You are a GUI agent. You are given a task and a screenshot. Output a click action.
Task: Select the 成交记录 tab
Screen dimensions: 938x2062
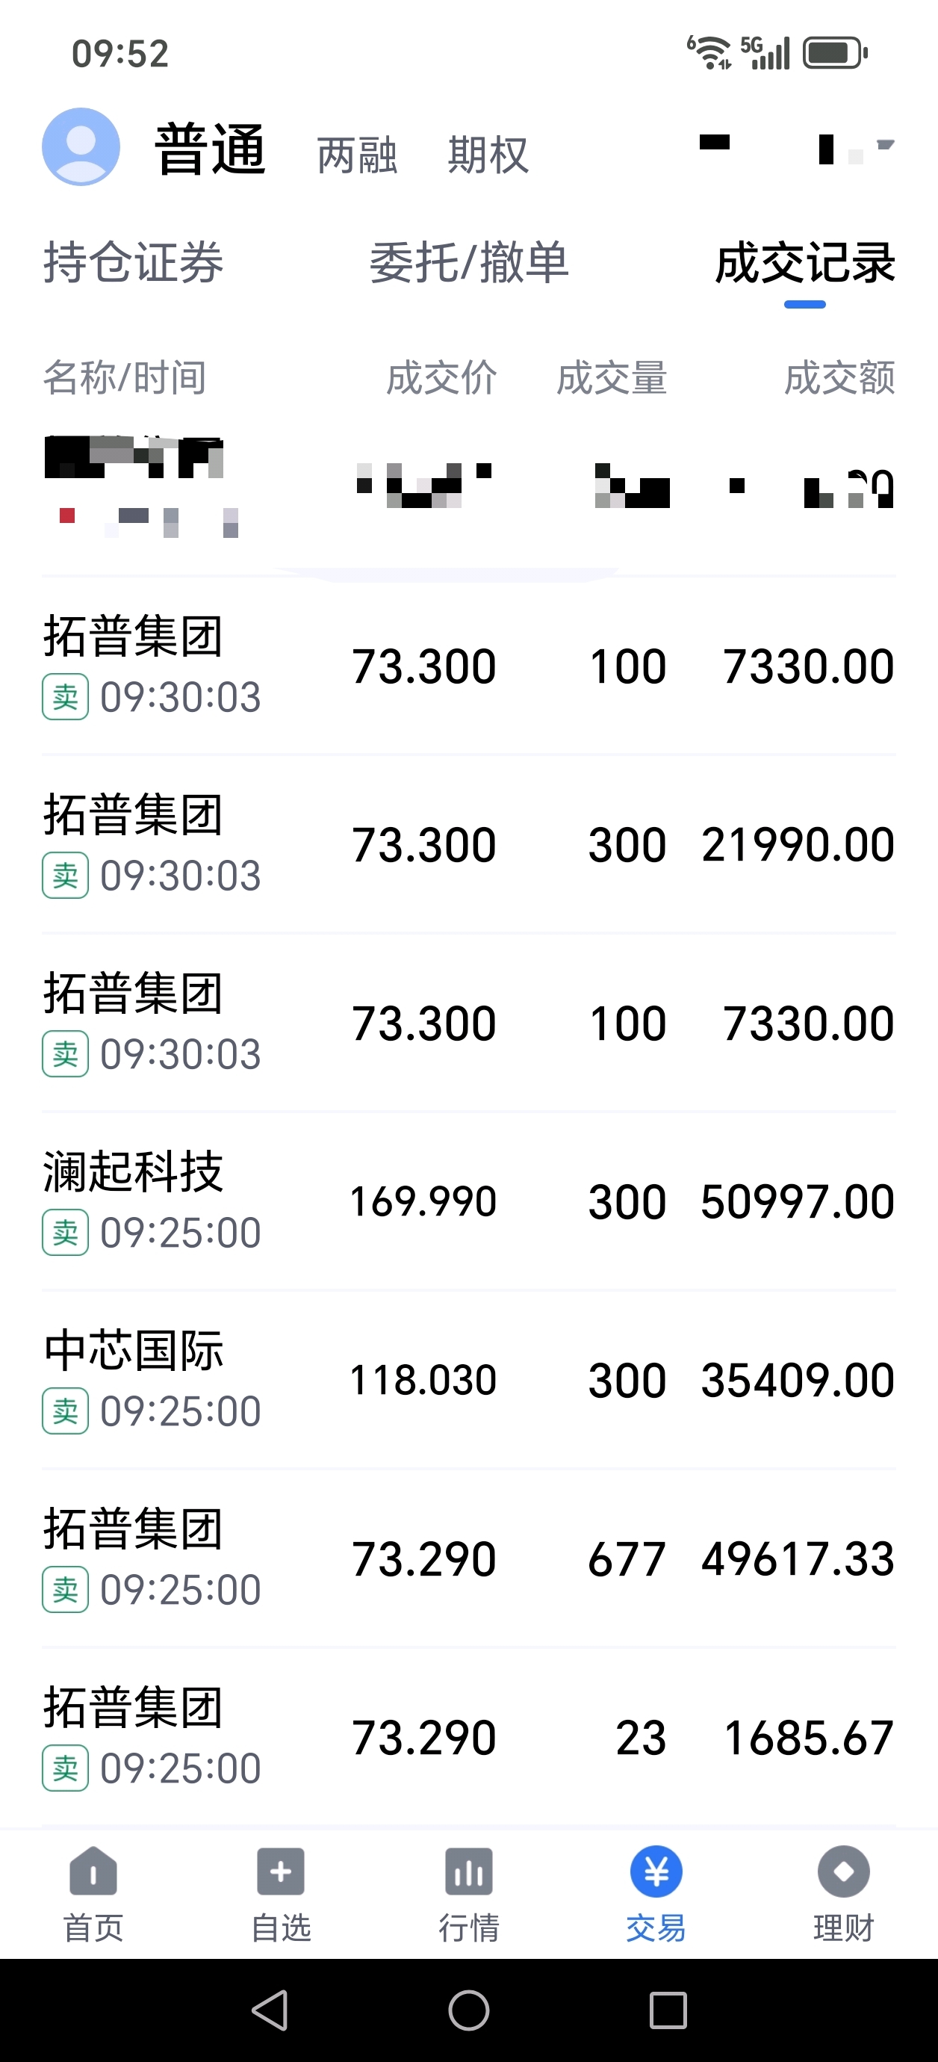point(805,262)
